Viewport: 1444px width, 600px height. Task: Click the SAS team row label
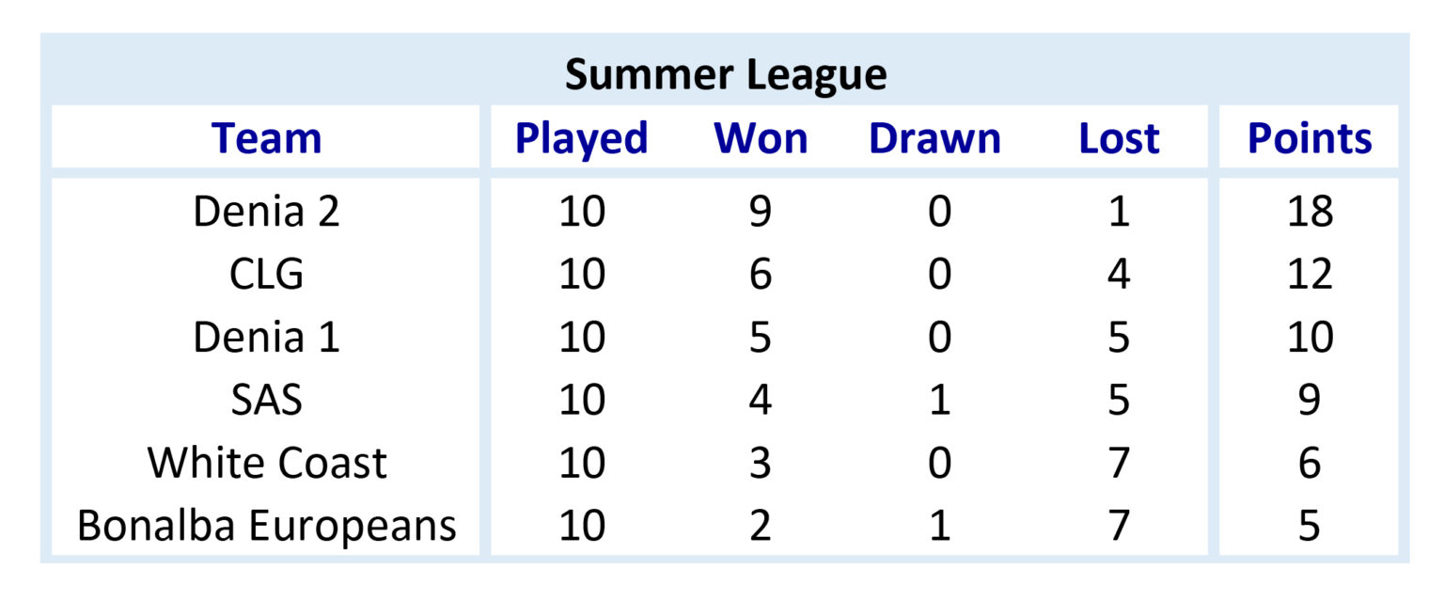(x=267, y=400)
